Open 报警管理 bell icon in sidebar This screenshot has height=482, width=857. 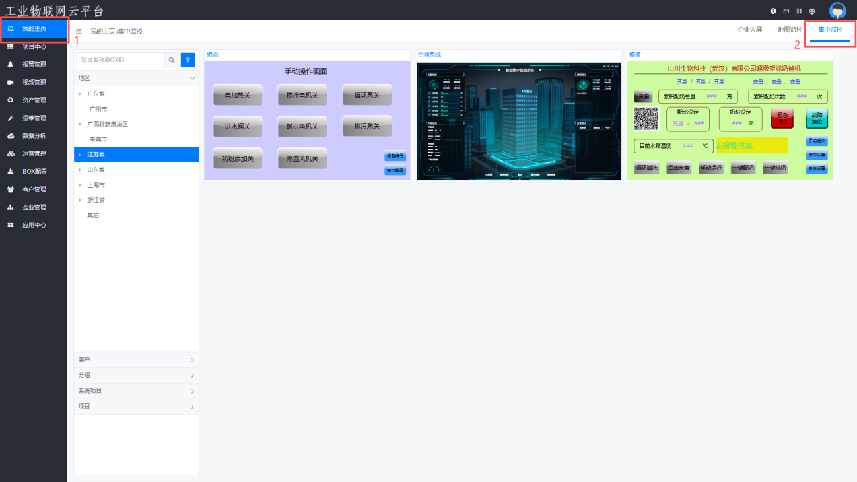(x=11, y=65)
